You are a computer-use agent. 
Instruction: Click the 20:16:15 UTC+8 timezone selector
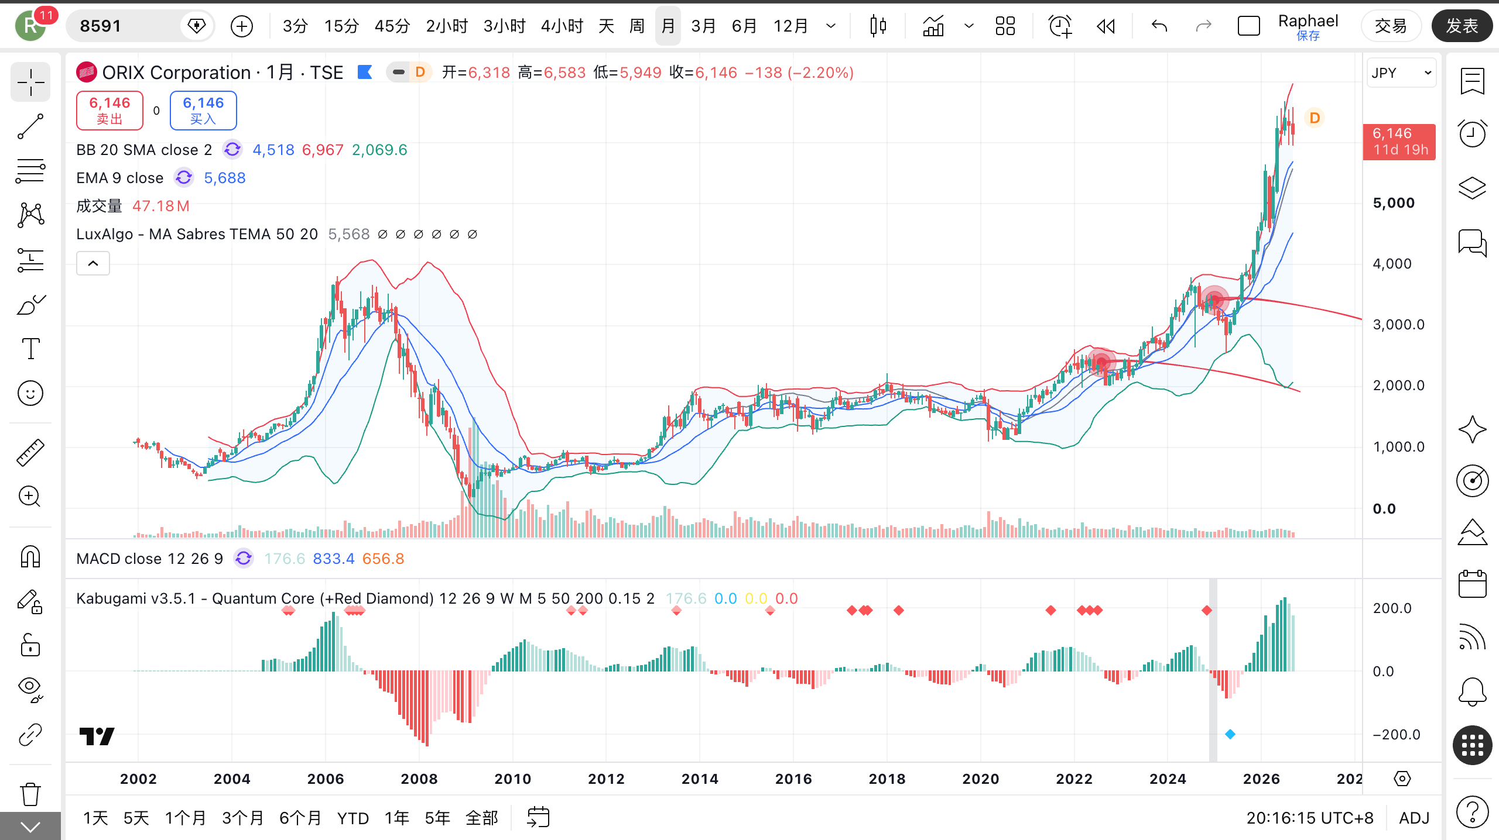1310,818
